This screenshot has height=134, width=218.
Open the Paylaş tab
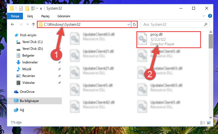coord(45,16)
